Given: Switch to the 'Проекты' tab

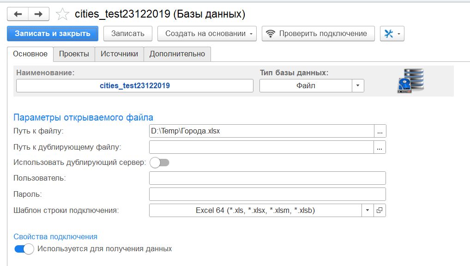Looking at the screenshot, I should (x=74, y=54).
